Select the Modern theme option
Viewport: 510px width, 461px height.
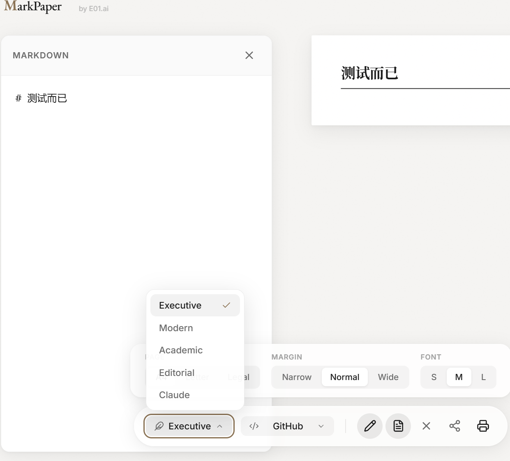click(195, 328)
